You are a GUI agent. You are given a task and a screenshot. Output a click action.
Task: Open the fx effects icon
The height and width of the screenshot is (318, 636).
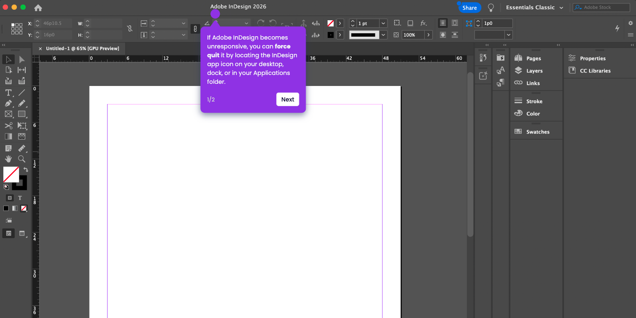[423, 23]
